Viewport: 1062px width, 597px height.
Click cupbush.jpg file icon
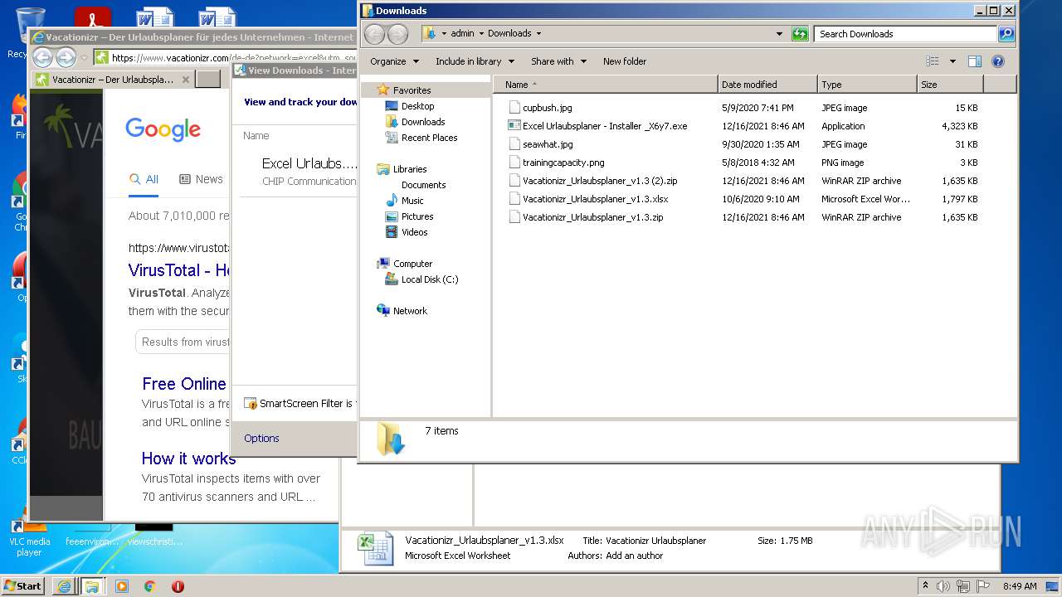tap(514, 108)
